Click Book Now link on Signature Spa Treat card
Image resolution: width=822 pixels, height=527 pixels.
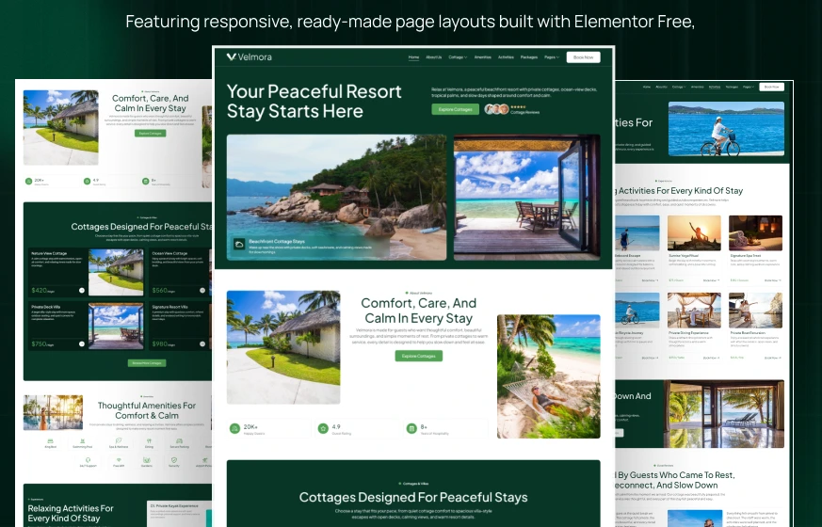[x=773, y=280]
